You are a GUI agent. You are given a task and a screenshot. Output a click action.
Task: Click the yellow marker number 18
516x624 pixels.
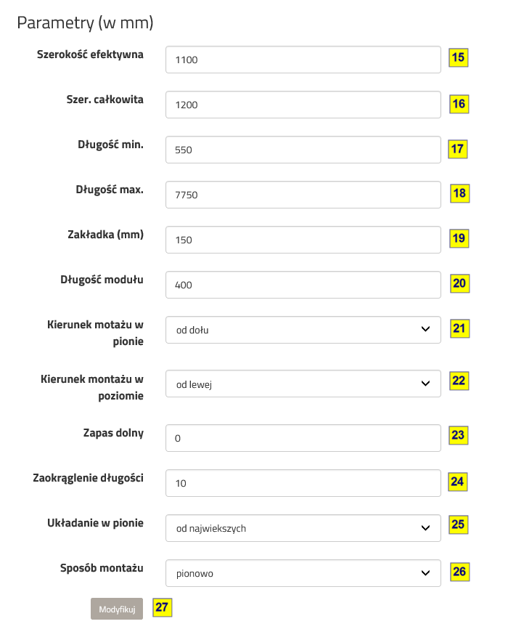(459, 193)
